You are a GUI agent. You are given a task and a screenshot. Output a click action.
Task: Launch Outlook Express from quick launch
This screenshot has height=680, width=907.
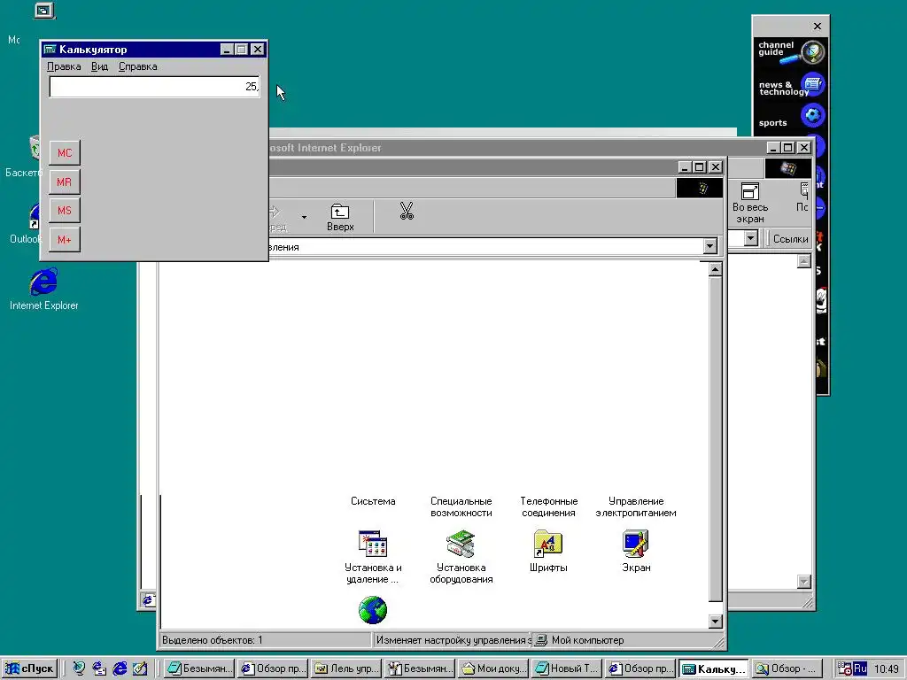pos(99,668)
